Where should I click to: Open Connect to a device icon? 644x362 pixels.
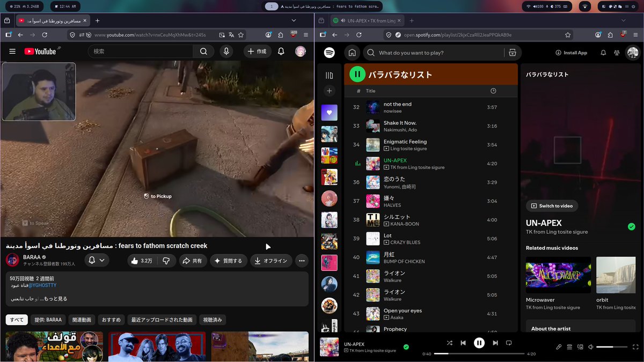580,347
